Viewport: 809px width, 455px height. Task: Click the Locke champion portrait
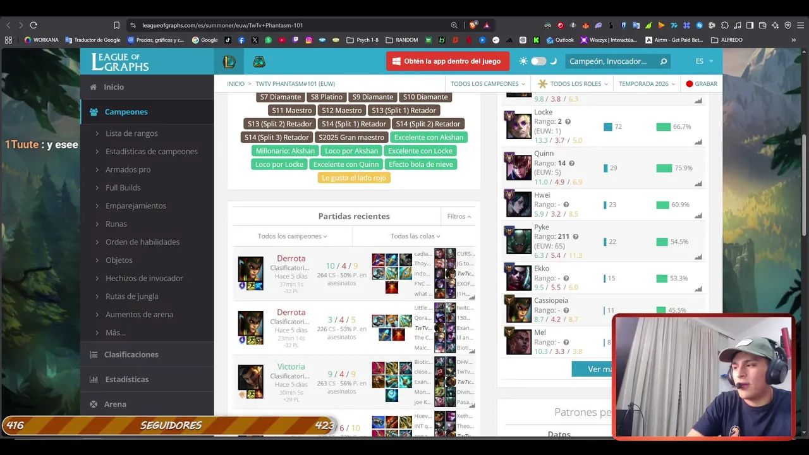point(518,125)
